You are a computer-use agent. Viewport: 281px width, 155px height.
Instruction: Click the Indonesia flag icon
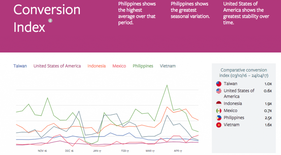[219, 104]
